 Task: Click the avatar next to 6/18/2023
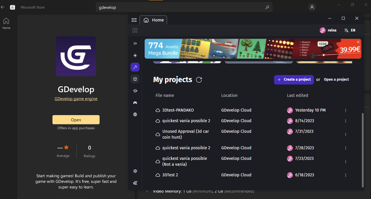tap(290, 175)
